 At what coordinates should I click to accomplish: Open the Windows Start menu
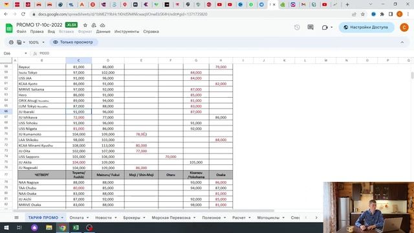[x=6, y=227]
